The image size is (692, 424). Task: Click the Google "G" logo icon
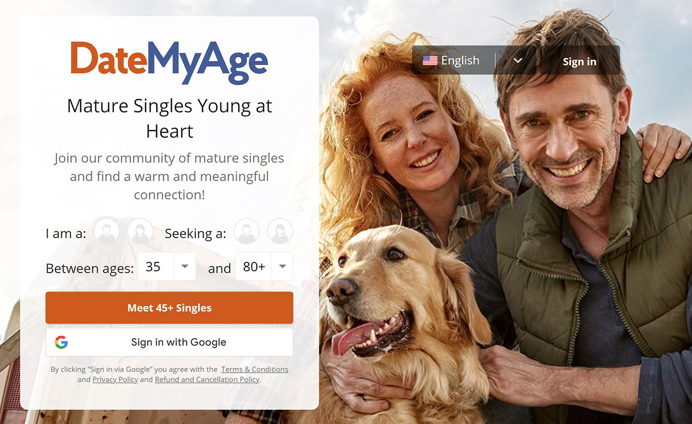(61, 342)
